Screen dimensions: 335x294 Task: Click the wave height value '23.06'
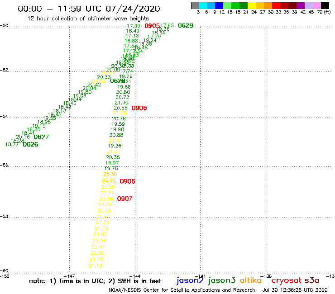pyautogui.click(x=105, y=204)
